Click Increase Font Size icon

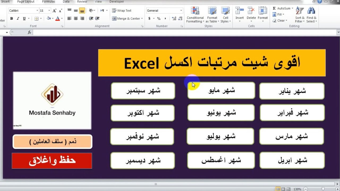click(54, 11)
